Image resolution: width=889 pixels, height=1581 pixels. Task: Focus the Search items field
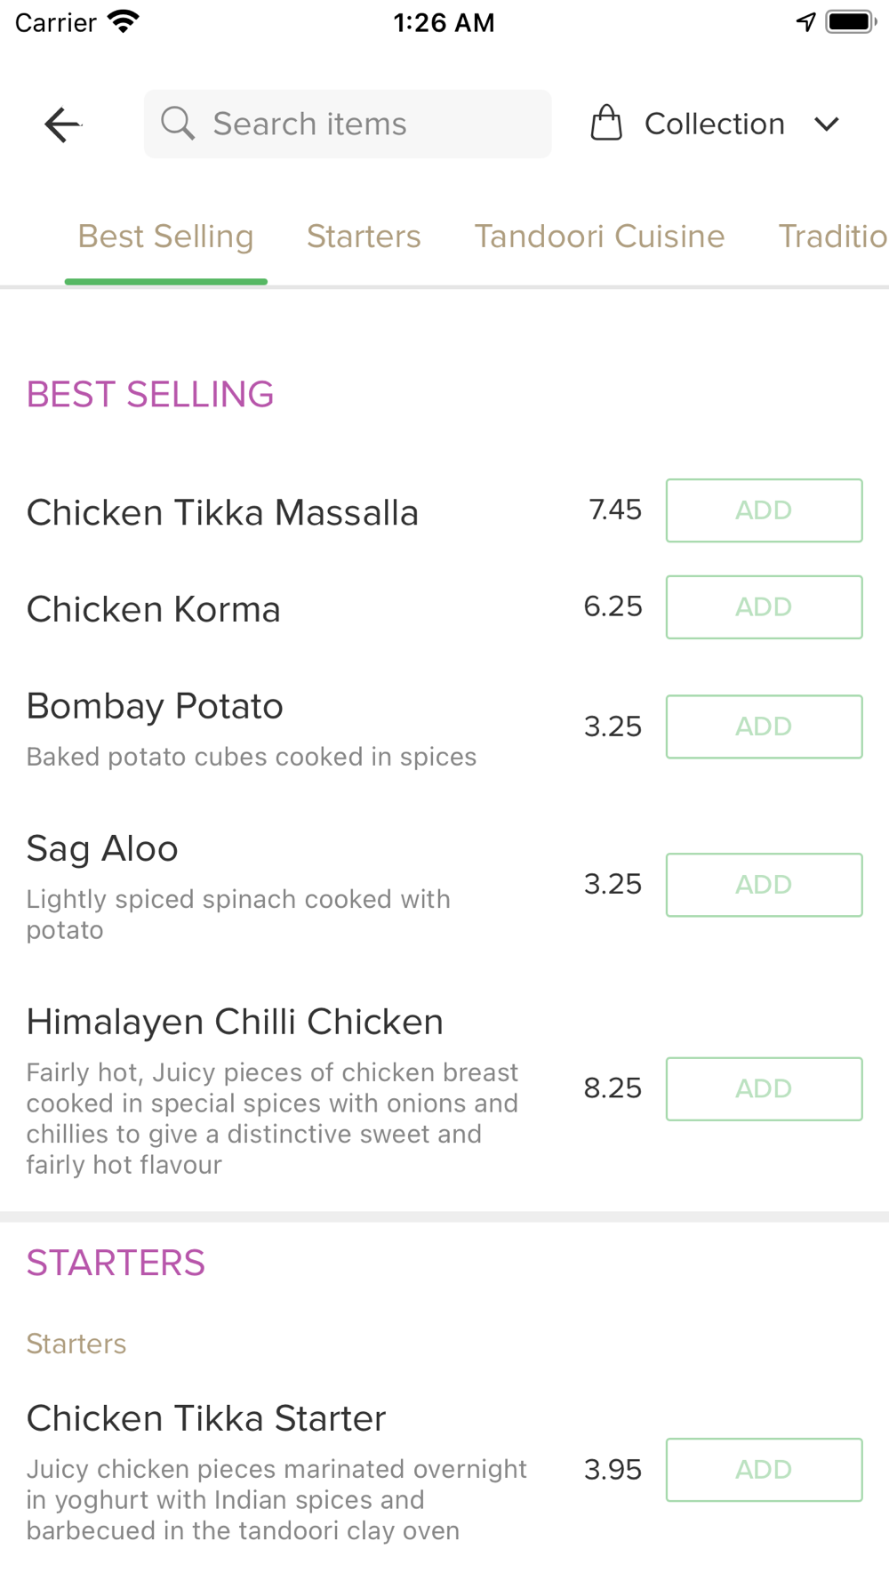348,124
